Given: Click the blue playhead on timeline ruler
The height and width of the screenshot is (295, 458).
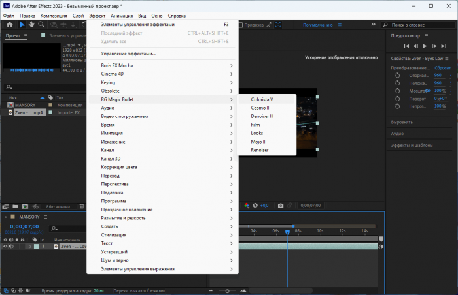Looking at the screenshot, I should [287, 230].
